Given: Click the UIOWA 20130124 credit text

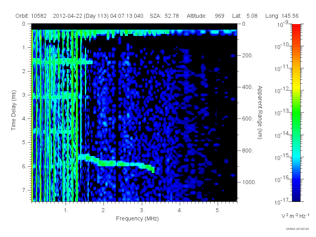Looking at the screenshot, I should tap(297, 229).
